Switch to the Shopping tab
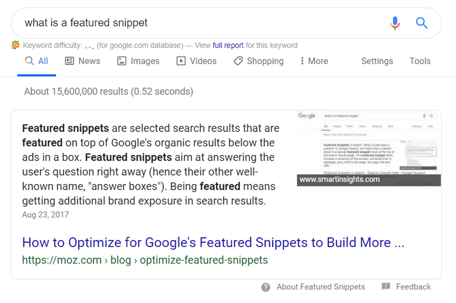Screen dimensions: 456x303 264,61
